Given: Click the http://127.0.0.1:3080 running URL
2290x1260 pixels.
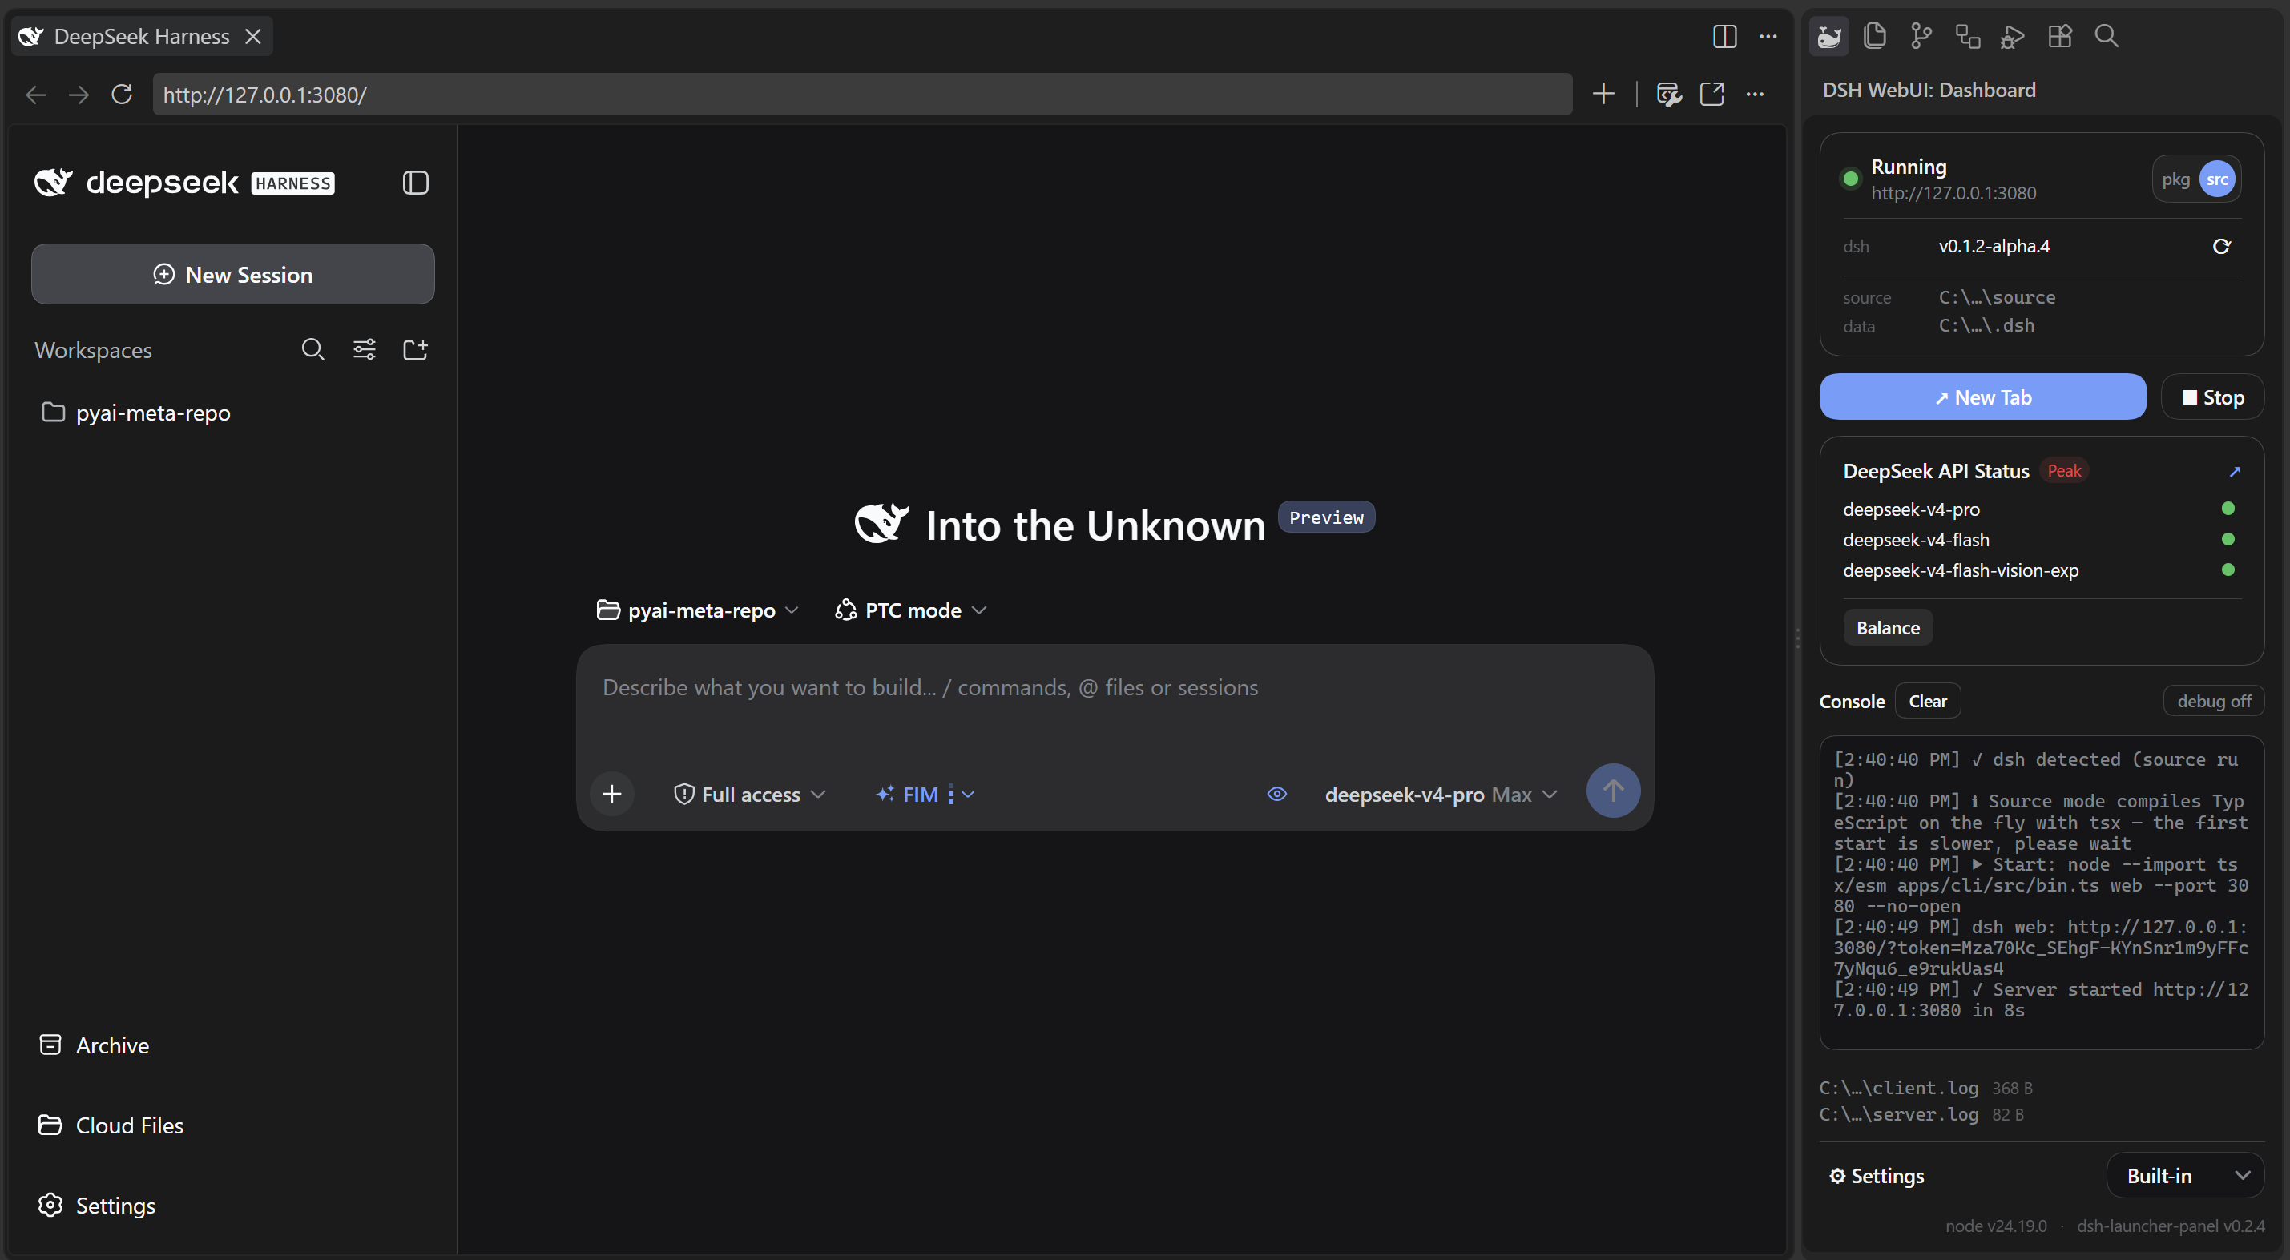Looking at the screenshot, I should (x=1953, y=194).
